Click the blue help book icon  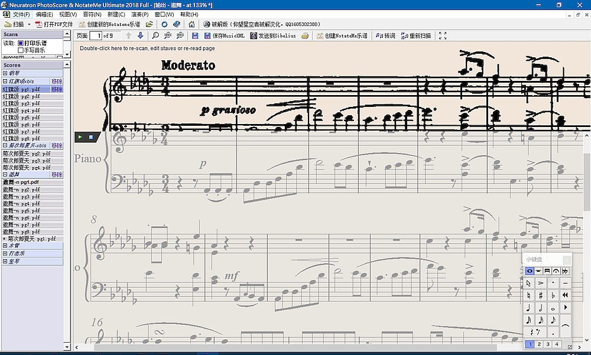click(x=177, y=24)
